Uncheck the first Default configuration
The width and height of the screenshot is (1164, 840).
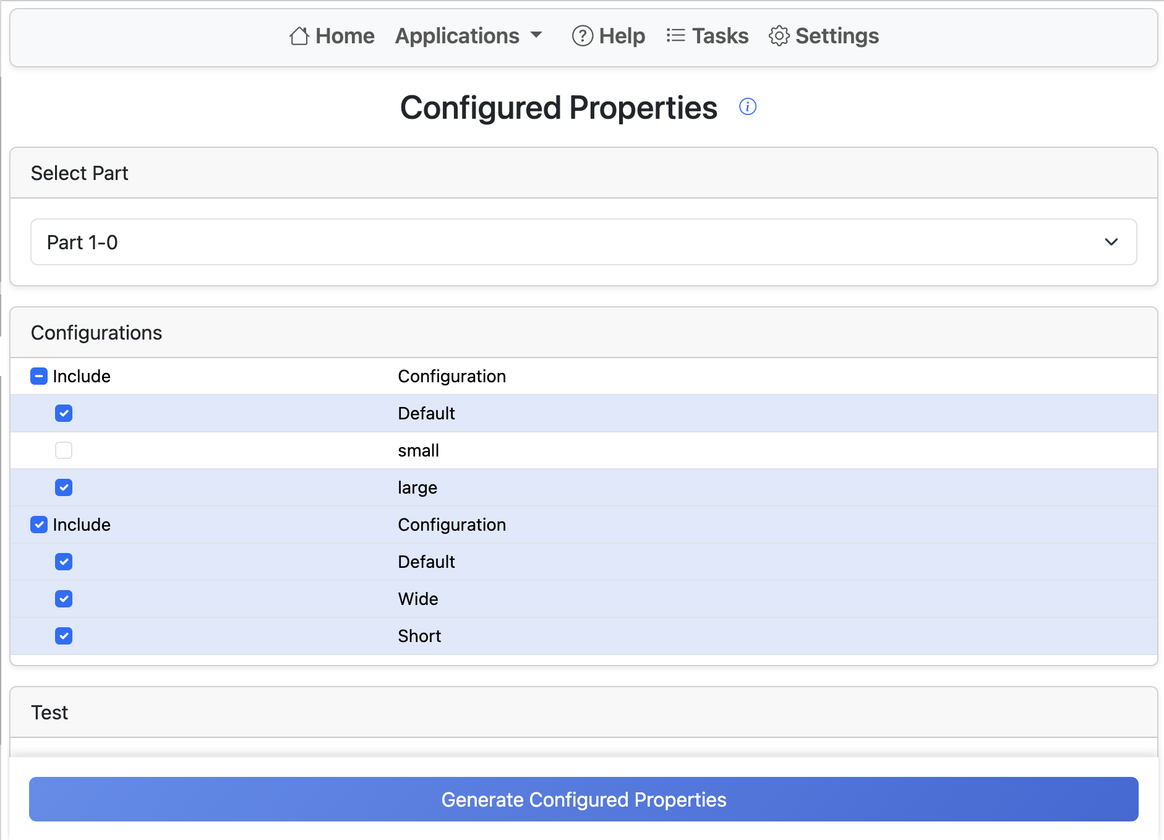63,413
